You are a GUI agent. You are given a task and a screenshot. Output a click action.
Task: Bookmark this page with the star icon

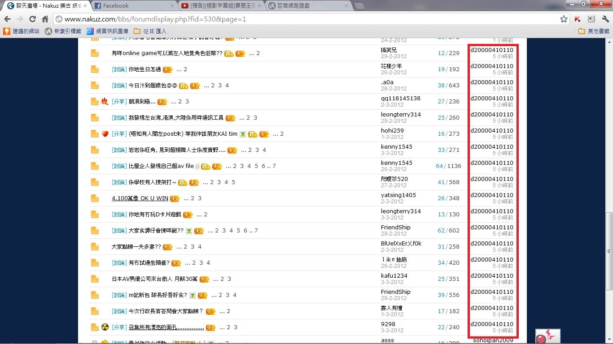pyautogui.click(x=564, y=19)
